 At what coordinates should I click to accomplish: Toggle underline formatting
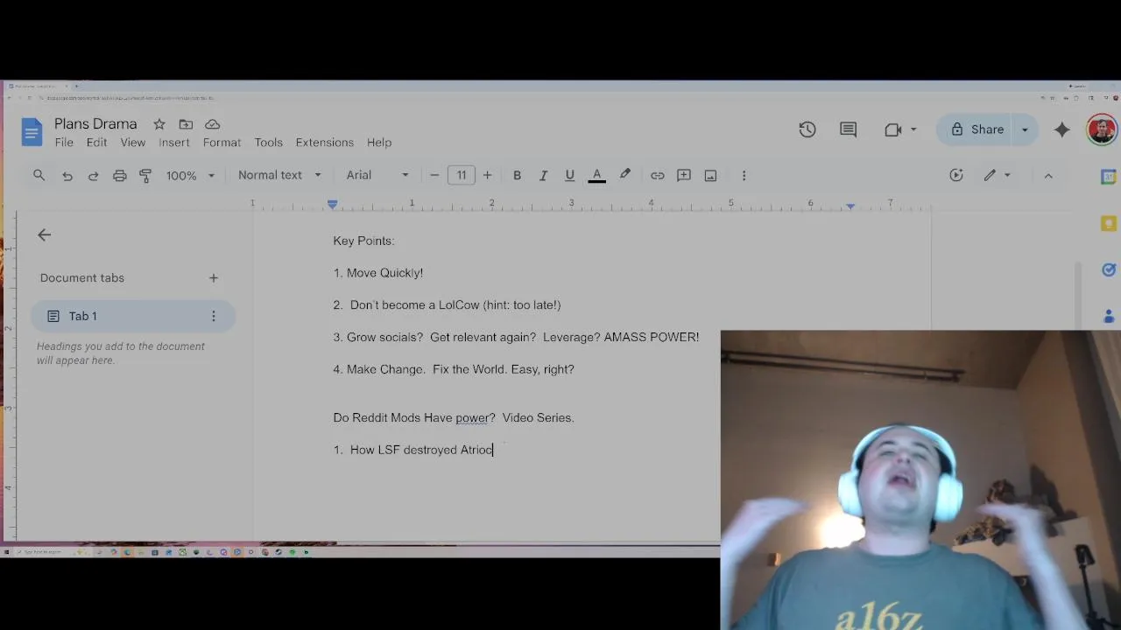click(x=569, y=176)
